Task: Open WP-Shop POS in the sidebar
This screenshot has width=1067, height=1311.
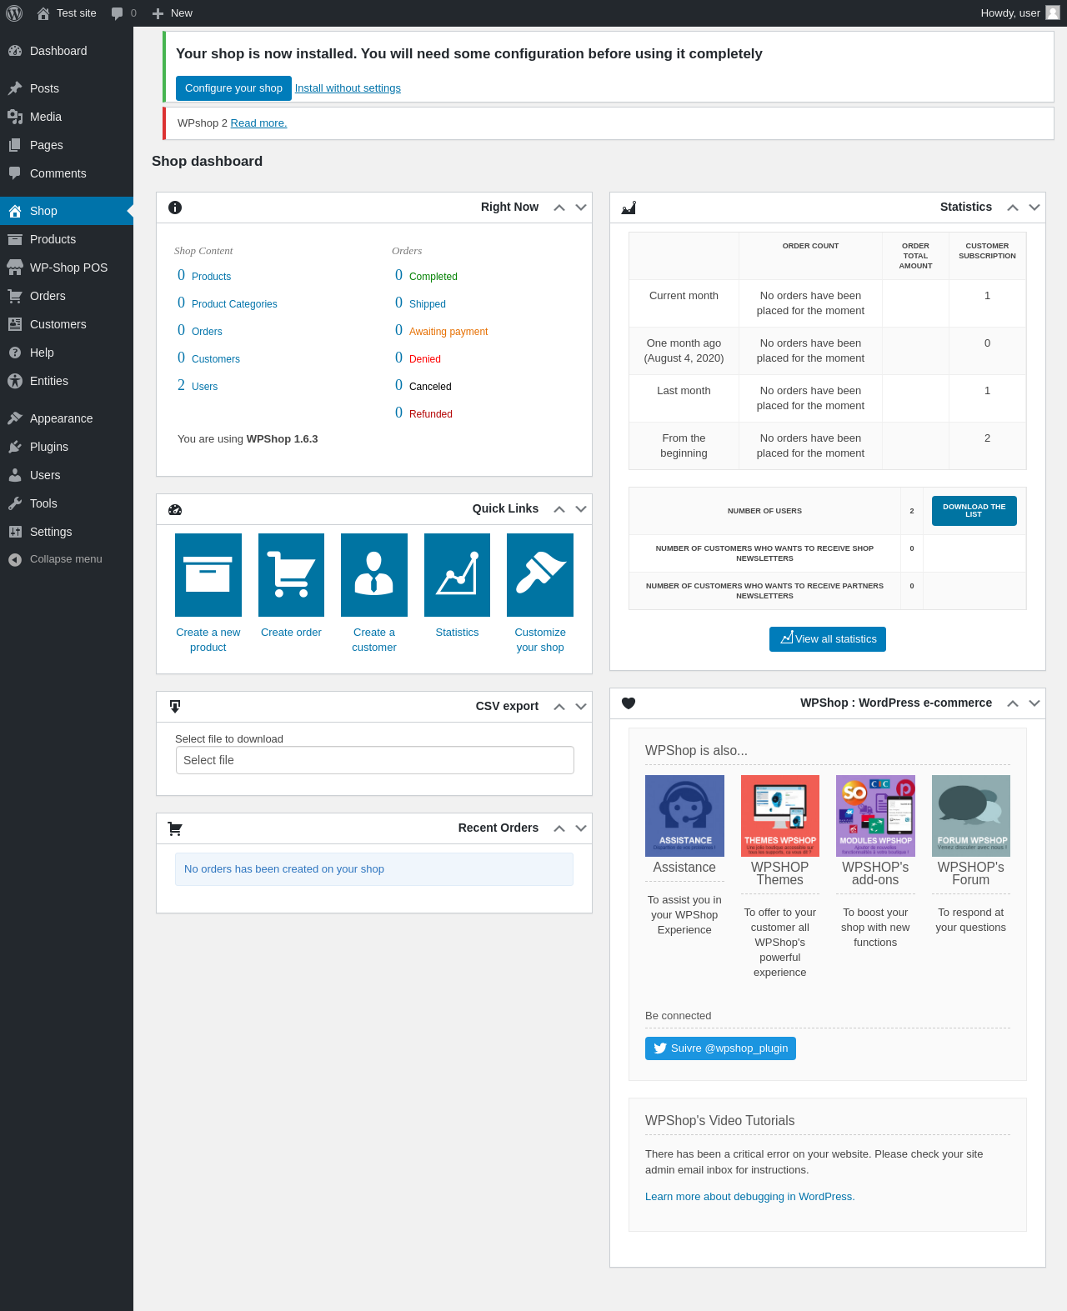Action: 67,268
